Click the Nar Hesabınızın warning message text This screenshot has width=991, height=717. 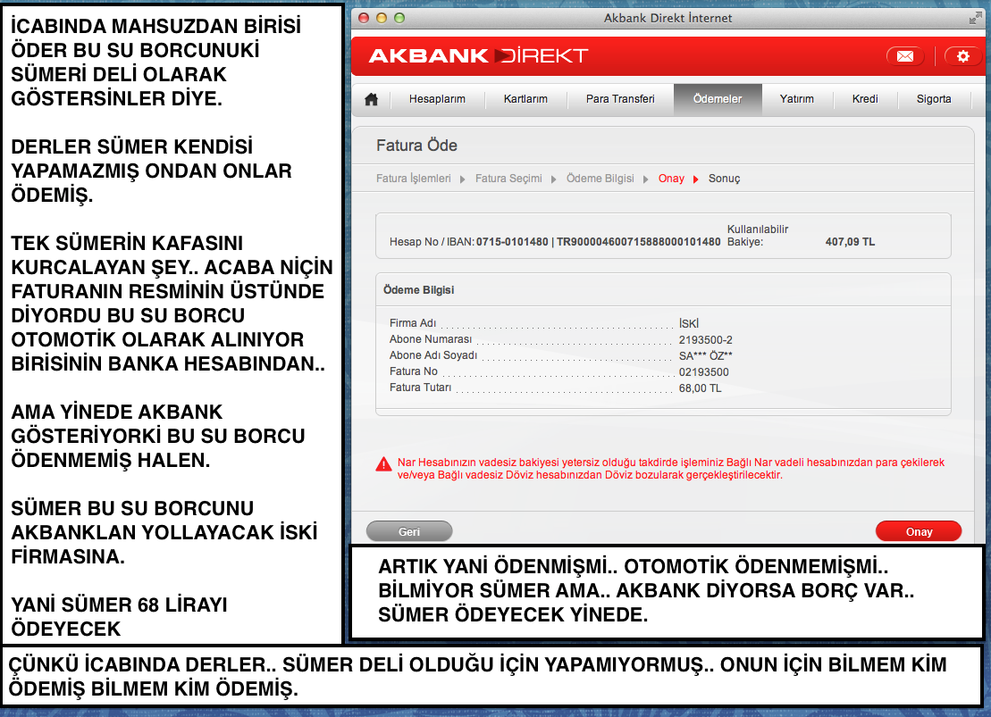tap(670, 469)
